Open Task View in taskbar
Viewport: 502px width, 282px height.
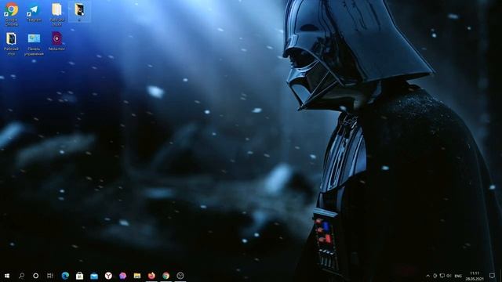coord(50,276)
